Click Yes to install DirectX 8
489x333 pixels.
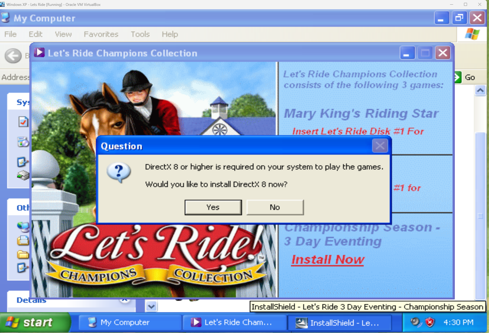[213, 207]
